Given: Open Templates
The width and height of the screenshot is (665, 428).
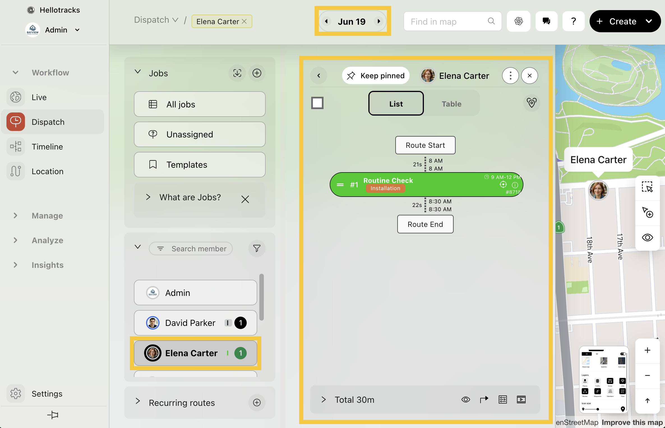Looking at the screenshot, I should tap(200, 165).
